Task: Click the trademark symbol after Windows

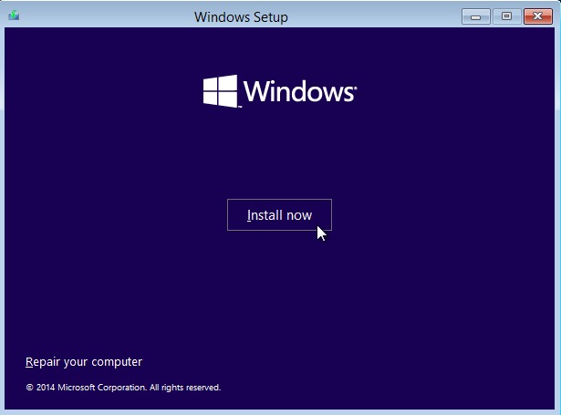Action: coord(355,88)
